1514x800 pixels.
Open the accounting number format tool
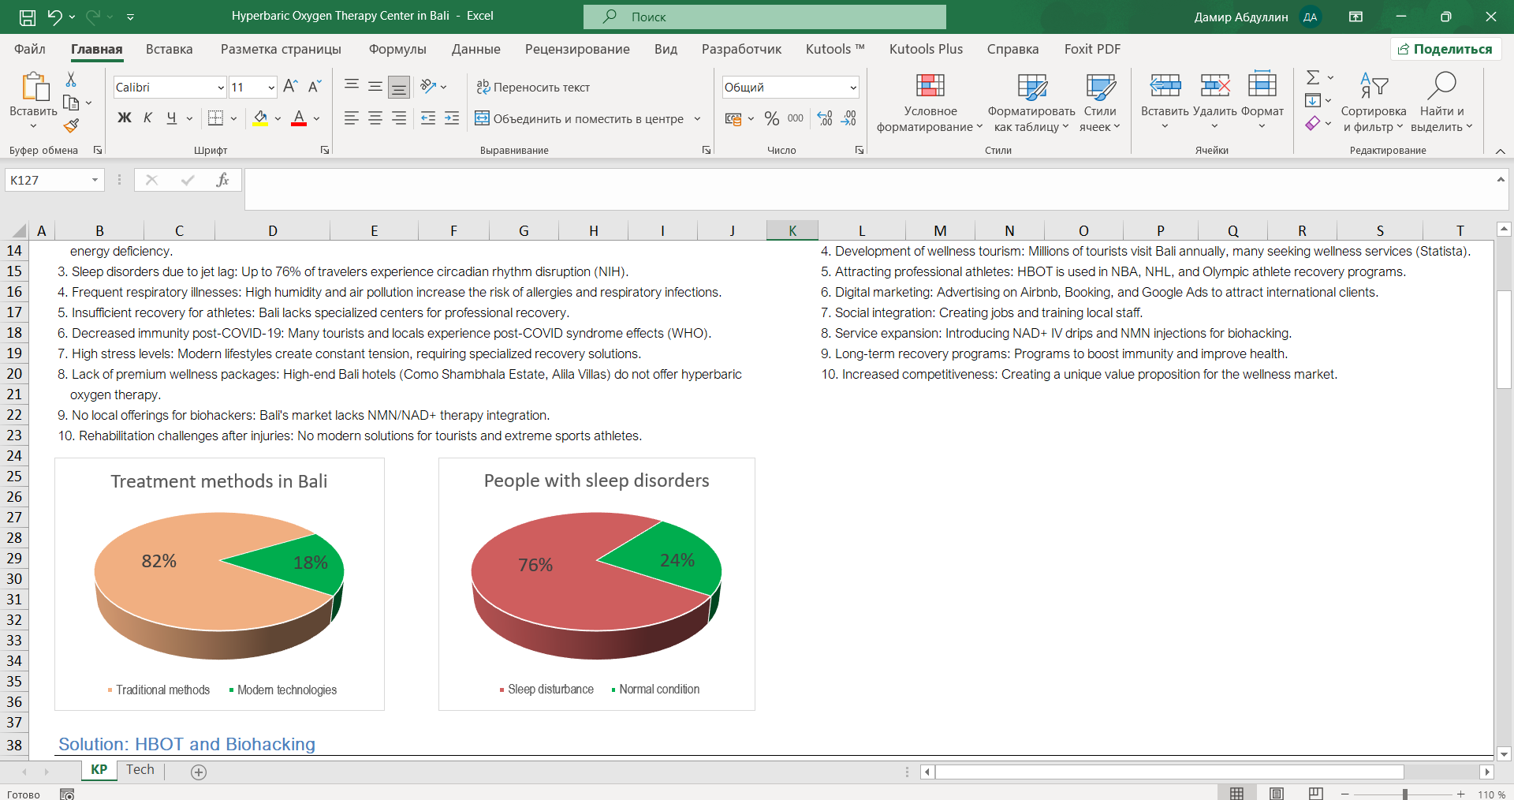point(733,118)
